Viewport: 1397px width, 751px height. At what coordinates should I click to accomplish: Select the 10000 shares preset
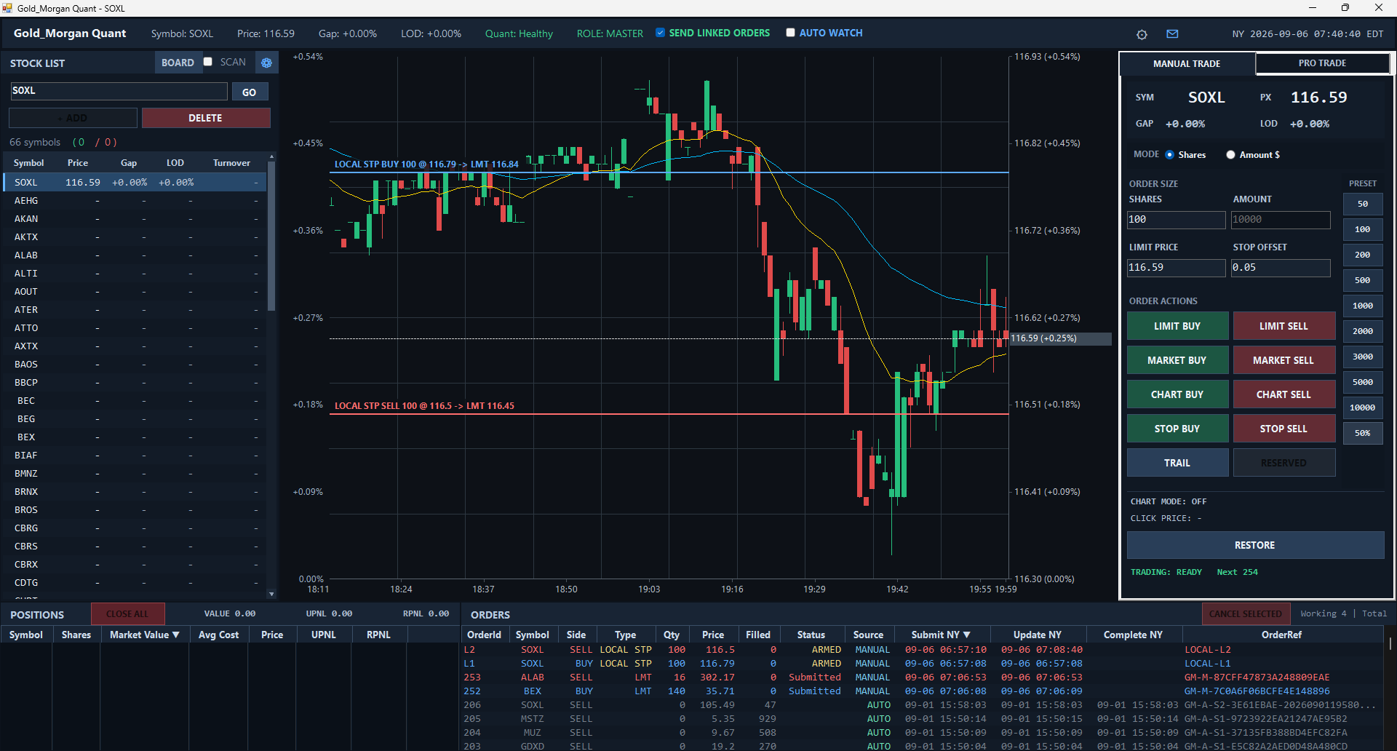pos(1362,408)
